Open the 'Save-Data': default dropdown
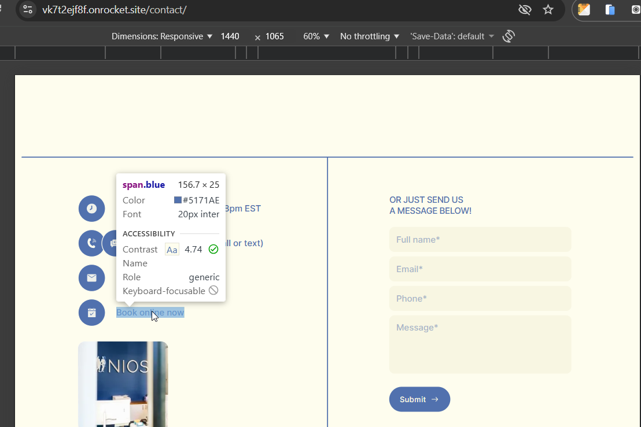641x427 pixels. [x=452, y=36]
